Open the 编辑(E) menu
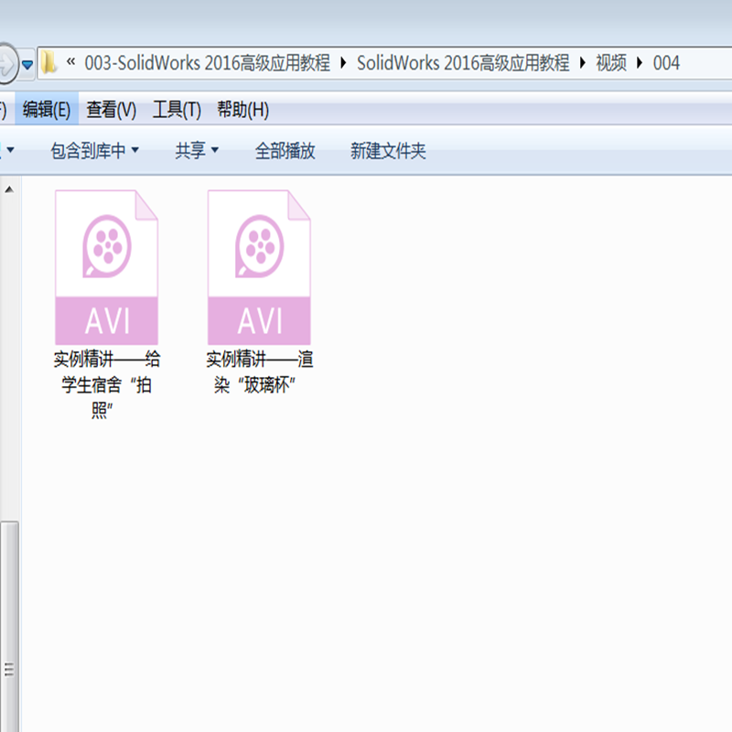 click(47, 110)
